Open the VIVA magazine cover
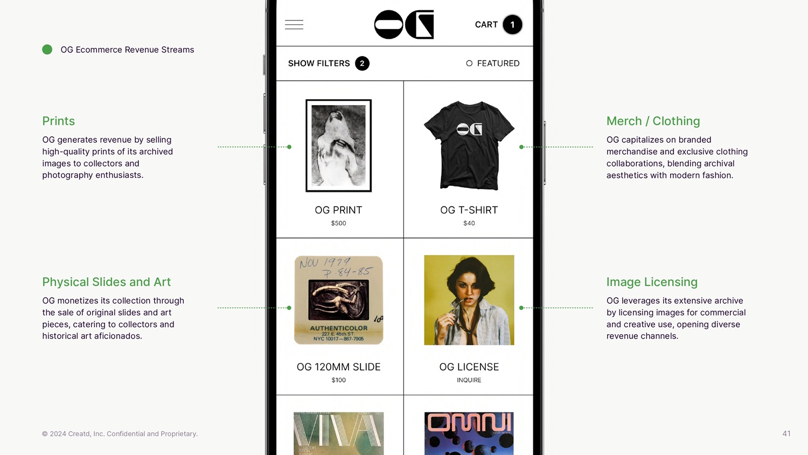Viewport: 808px width, 455px height. [x=339, y=433]
